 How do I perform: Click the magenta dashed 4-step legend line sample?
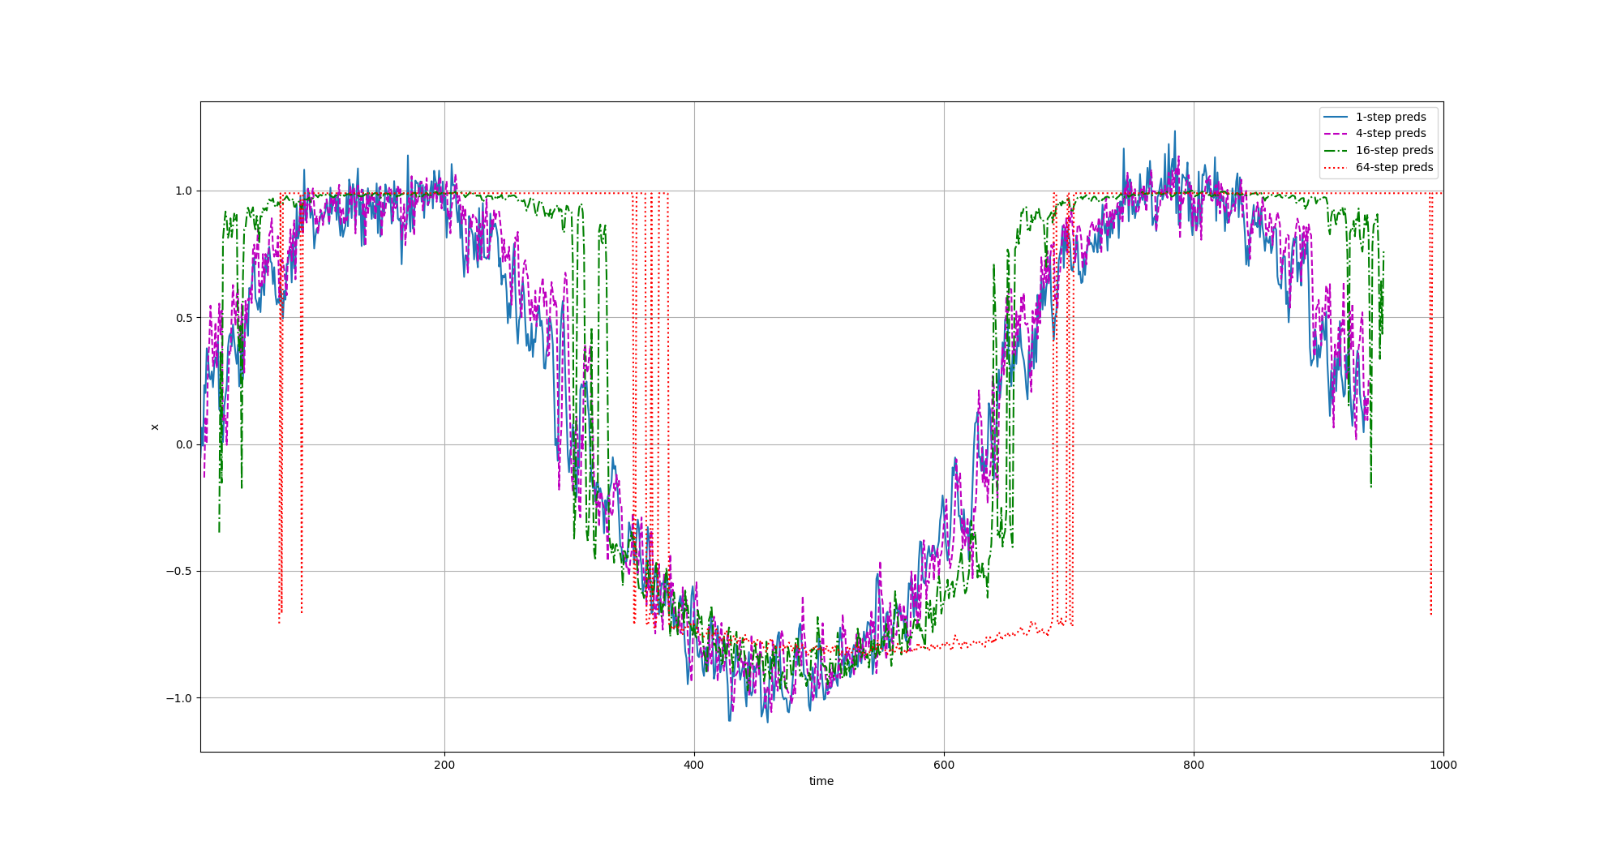[1336, 134]
